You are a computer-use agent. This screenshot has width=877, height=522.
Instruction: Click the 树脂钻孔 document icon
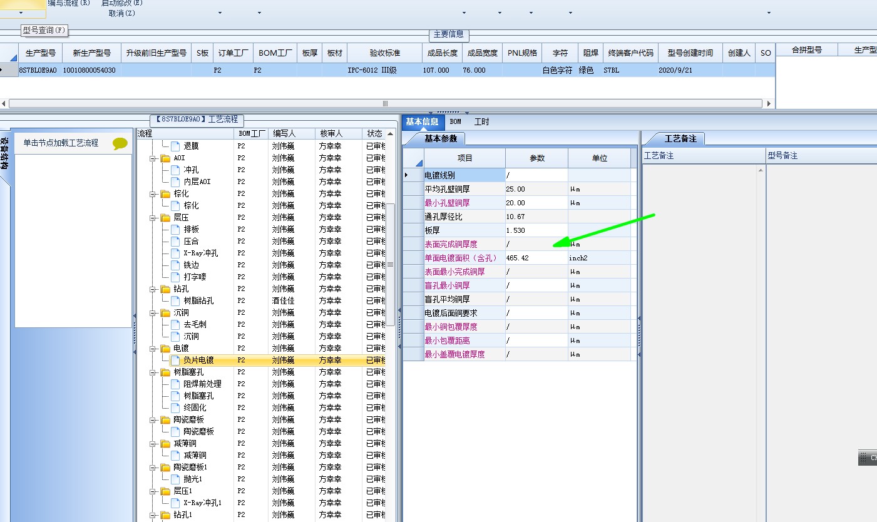(x=175, y=300)
